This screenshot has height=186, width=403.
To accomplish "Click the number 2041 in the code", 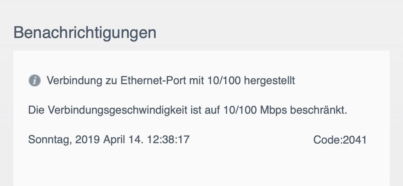I will (x=355, y=140).
